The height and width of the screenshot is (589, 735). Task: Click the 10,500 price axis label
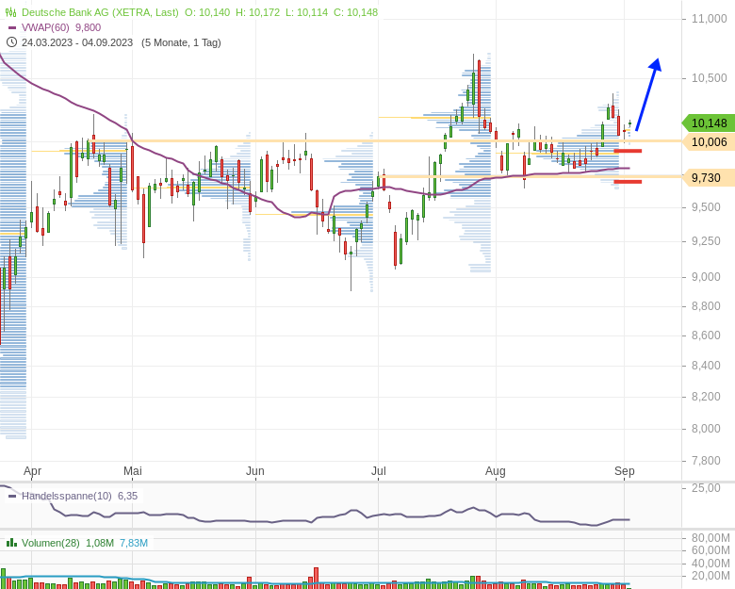tap(710, 78)
